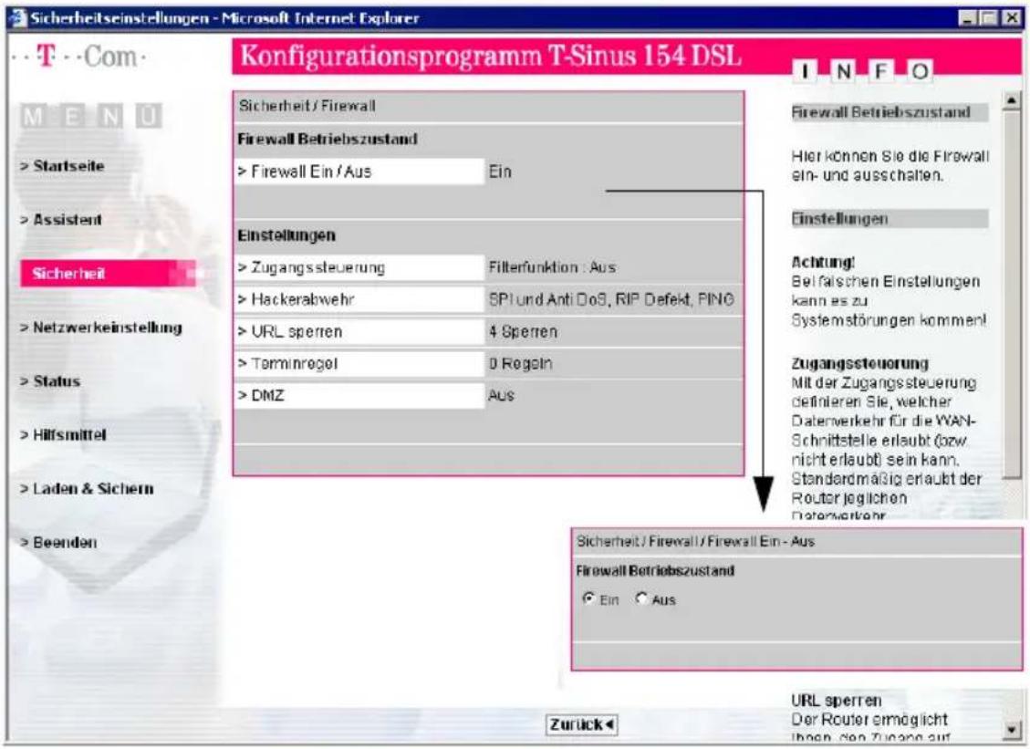
Task: Open the Hackerabwehr settings row
Action: [x=359, y=299]
